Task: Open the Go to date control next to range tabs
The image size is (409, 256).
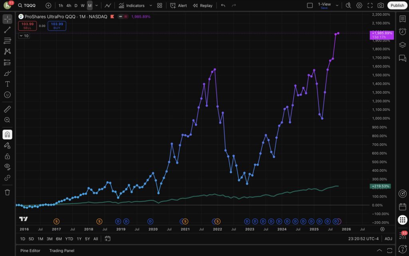Action: point(107,238)
